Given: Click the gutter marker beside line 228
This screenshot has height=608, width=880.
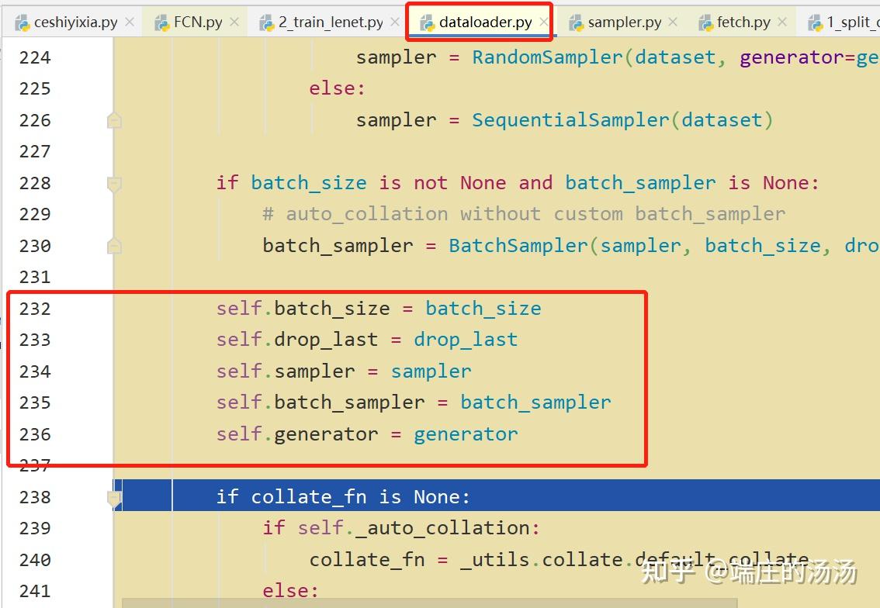Looking at the screenshot, I should pos(113,185).
